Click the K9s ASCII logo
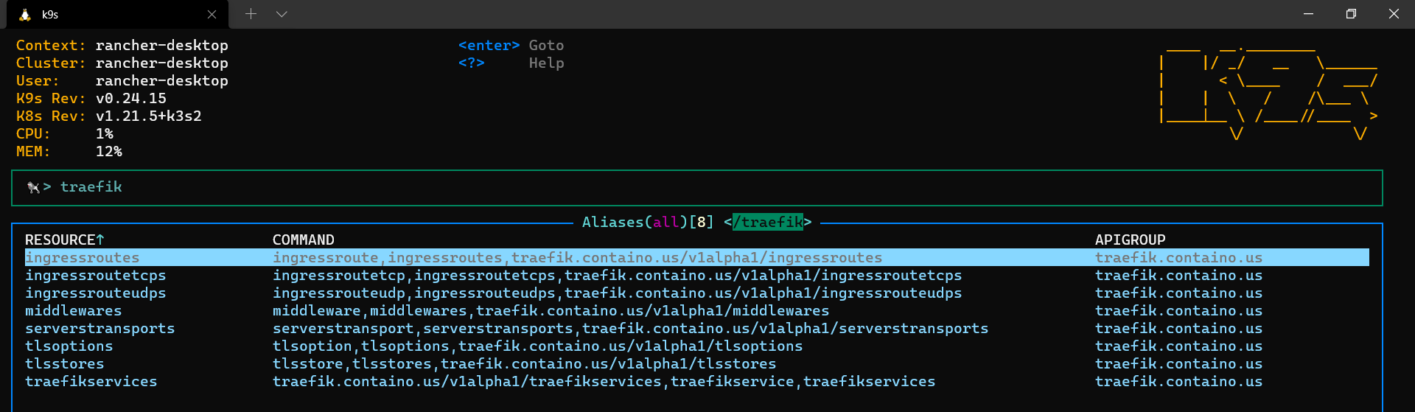This screenshot has height=412, width=1415. pos(1269,92)
